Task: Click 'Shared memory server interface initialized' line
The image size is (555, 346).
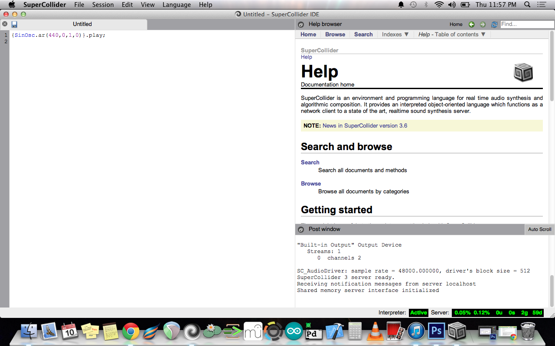Action: pos(368,291)
